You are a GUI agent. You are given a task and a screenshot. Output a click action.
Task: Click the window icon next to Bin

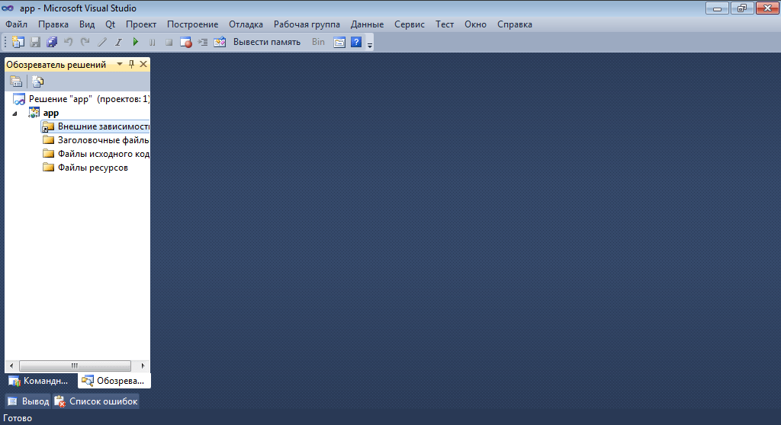pyautogui.click(x=339, y=43)
